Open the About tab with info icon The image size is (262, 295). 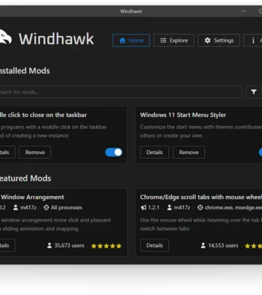point(253,40)
